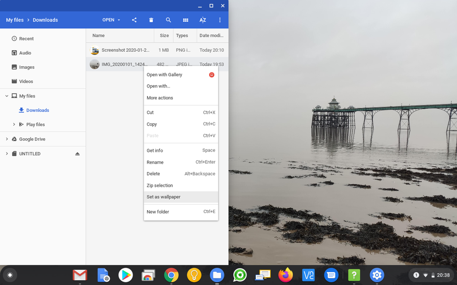
Task: Select Zip selection in the context menu
Action: click(160, 185)
